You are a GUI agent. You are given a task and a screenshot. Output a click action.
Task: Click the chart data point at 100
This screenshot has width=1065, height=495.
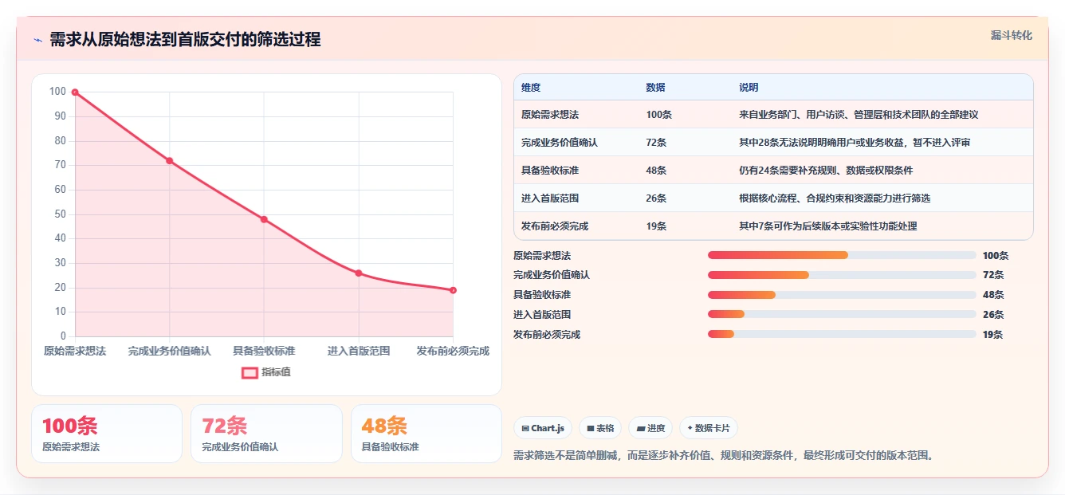pos(75,92)
